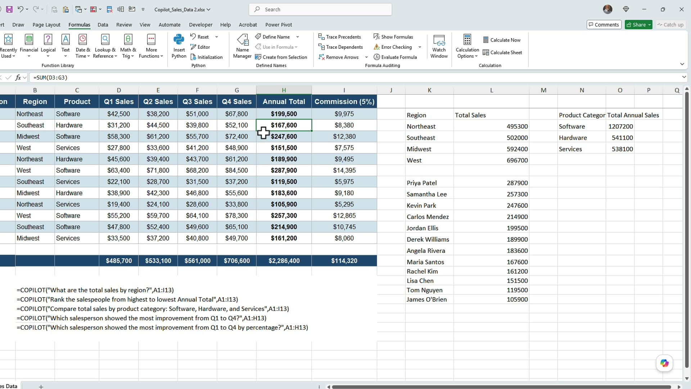Click the account profile picture
The width and height of the screenshot is (691, 389).
tap(608, 9)
